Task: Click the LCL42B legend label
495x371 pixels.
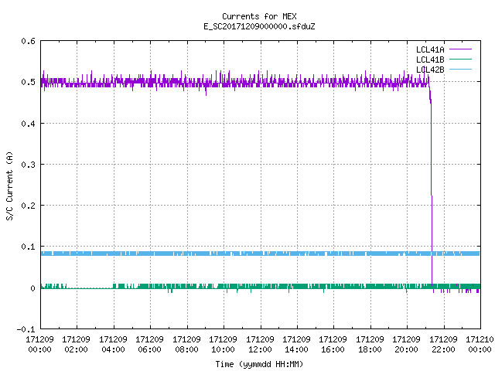Action: (x=430, y=70)
